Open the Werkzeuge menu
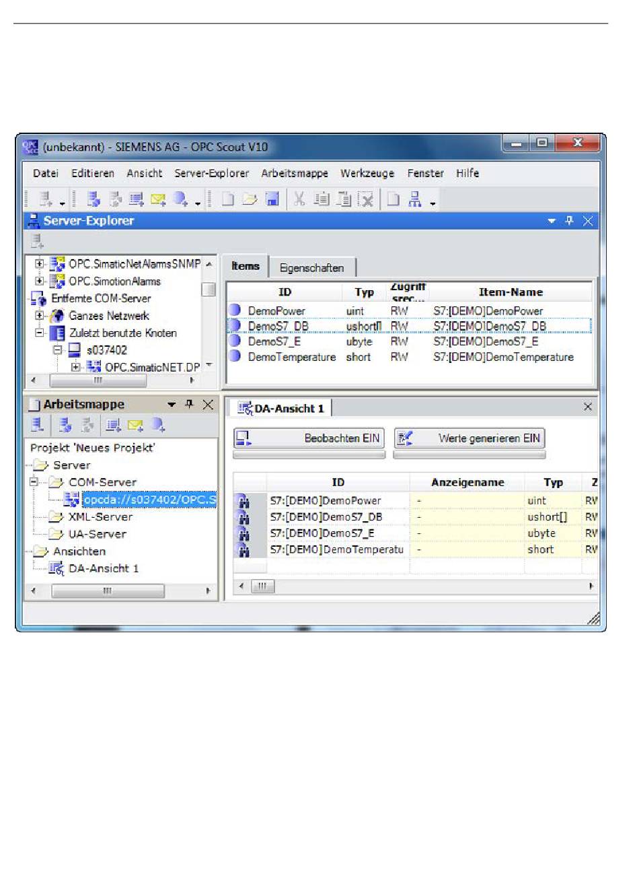This screenshot has height=876, width=639. click(367, 173)
